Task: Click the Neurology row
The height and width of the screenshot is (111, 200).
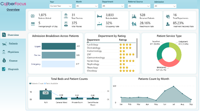Action: pos(111,68)
